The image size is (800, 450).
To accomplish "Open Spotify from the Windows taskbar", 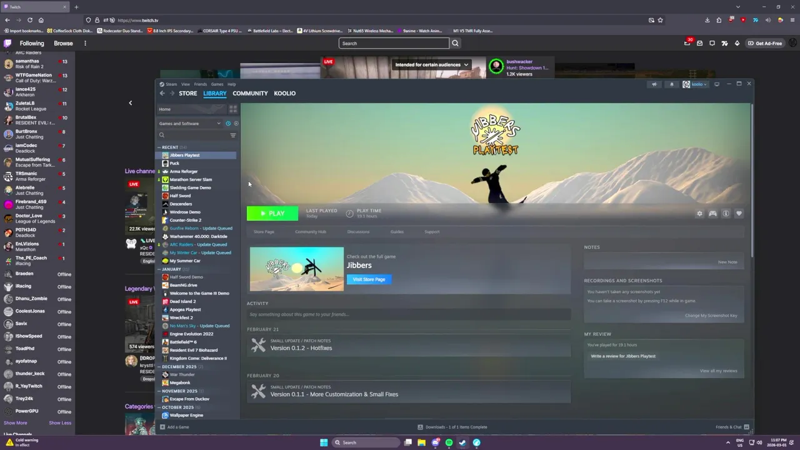I will (x=449, y=442).
